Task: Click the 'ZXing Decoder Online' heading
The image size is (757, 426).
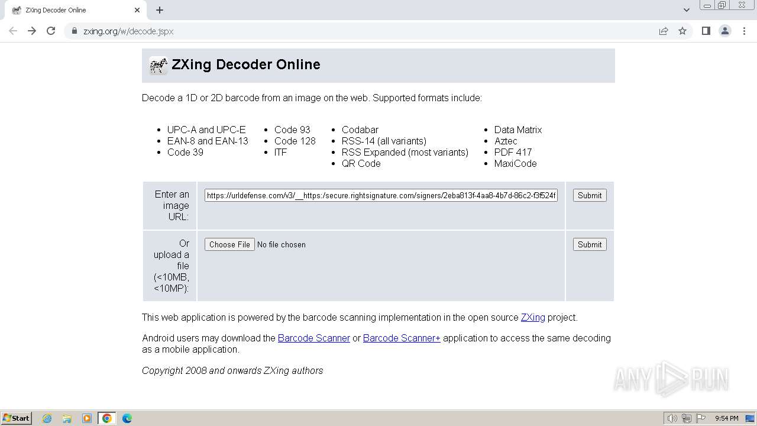Action: 246,64
